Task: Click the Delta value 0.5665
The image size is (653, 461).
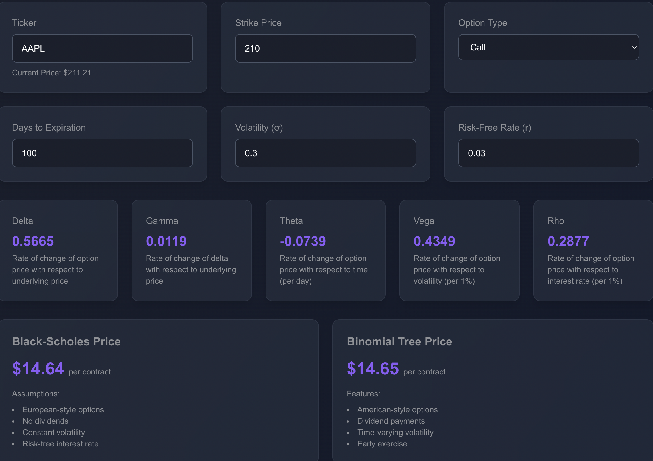Action: [33, 241]
